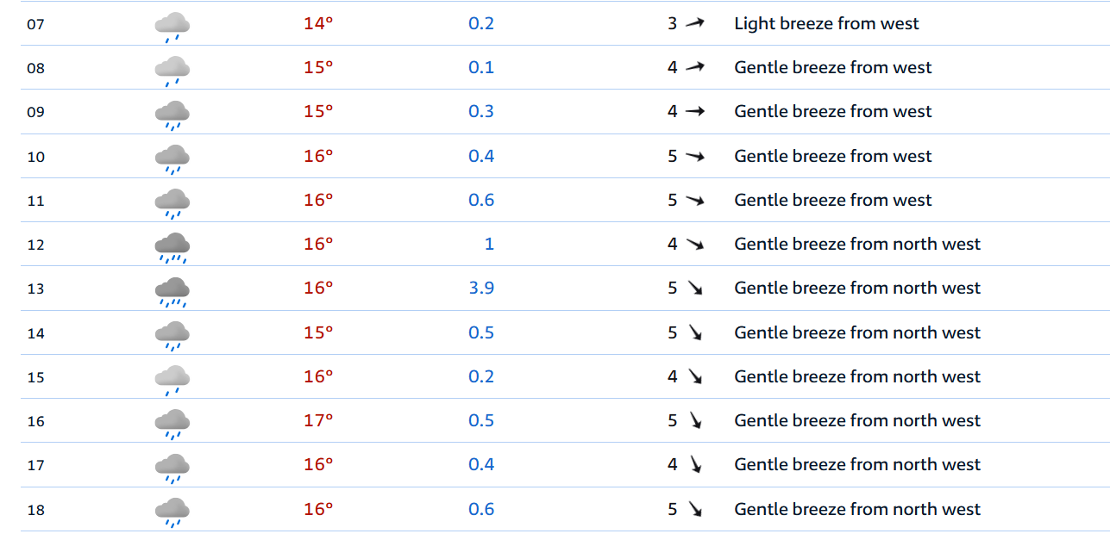This screenshot has width=1110, height=540.
Task: Select the heavy rain icon at hour 12
Action: 172,246
